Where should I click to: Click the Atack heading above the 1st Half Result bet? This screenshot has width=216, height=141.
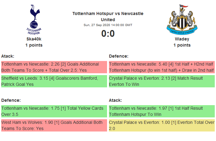[115, 100]
